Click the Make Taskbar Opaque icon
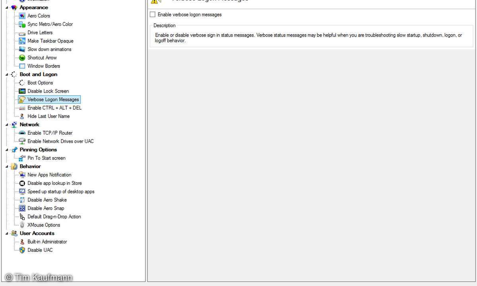Image resolution: width=477 pixels, height=286 pixels. (x=22, y=41)
